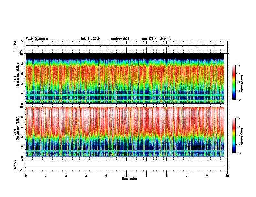The height and width of the screenshot is (197, 256).
Task: Click the log(PSD) label beside ch.1 colorbar
Action: coord(242,84)
